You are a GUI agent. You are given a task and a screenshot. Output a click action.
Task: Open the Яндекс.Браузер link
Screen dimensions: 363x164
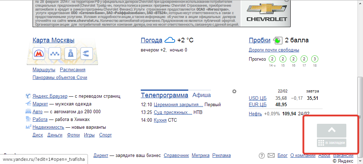50,96
